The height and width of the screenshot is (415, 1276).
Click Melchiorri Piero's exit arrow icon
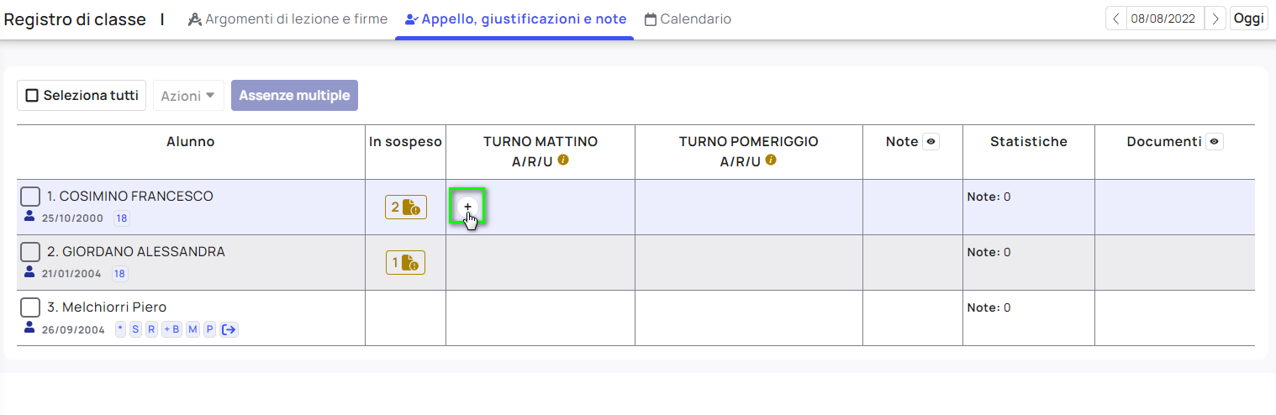click(229, 330)
